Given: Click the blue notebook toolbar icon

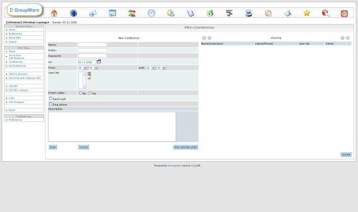Looking at the screenshot, I should [x=190, y=13].
